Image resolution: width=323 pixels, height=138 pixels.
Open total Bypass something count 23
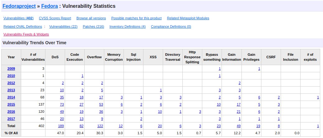pos(219,126)
